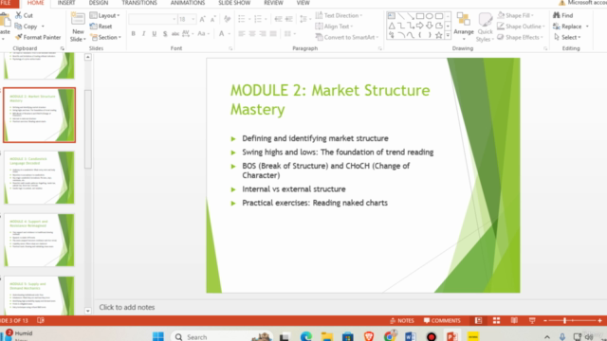
Task: Open the Layout dropdown
Action: coord(104,15)
